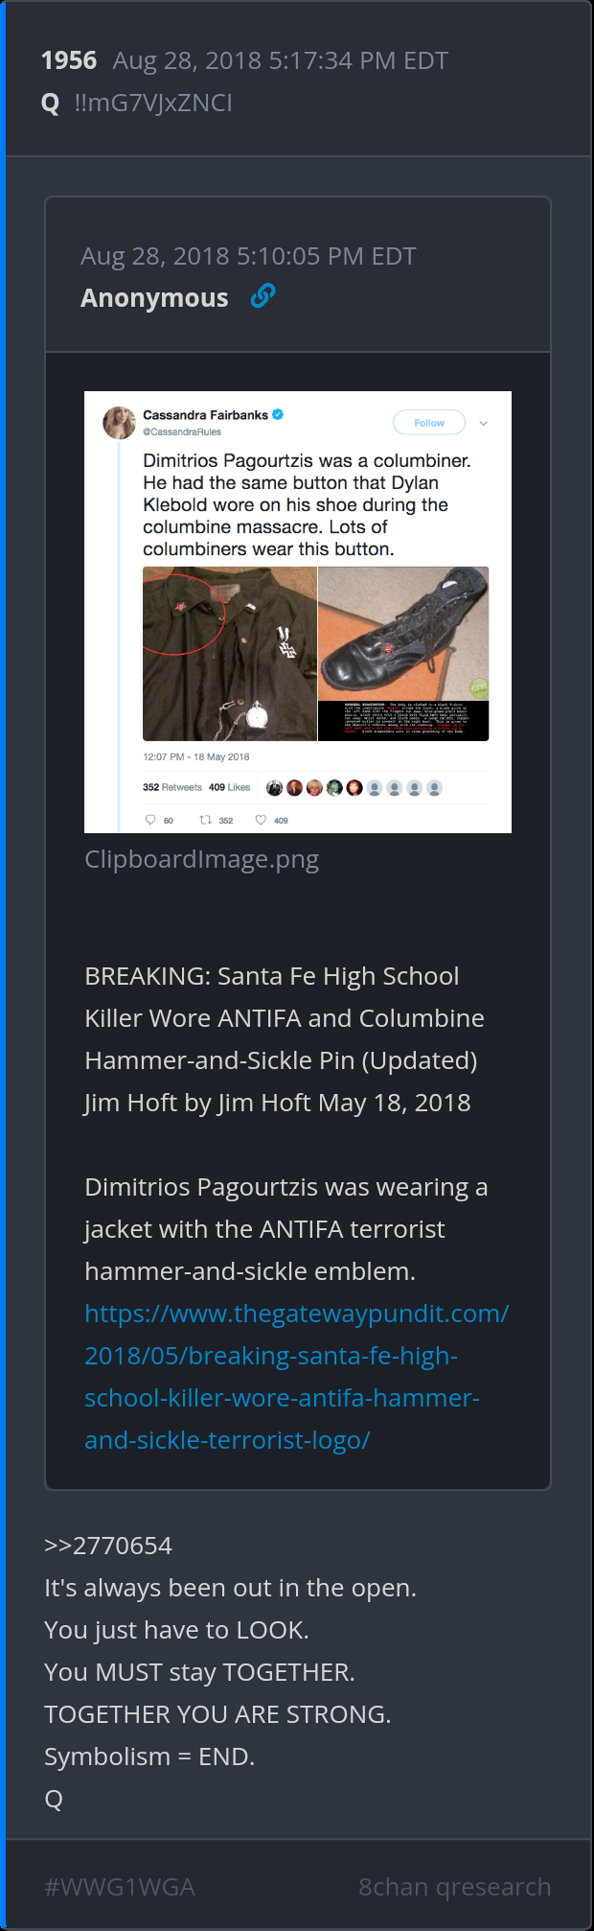This screenshot has width=594, height=1931.
Task: Click the black boot photo in tweet
Action: coord(403,654)
